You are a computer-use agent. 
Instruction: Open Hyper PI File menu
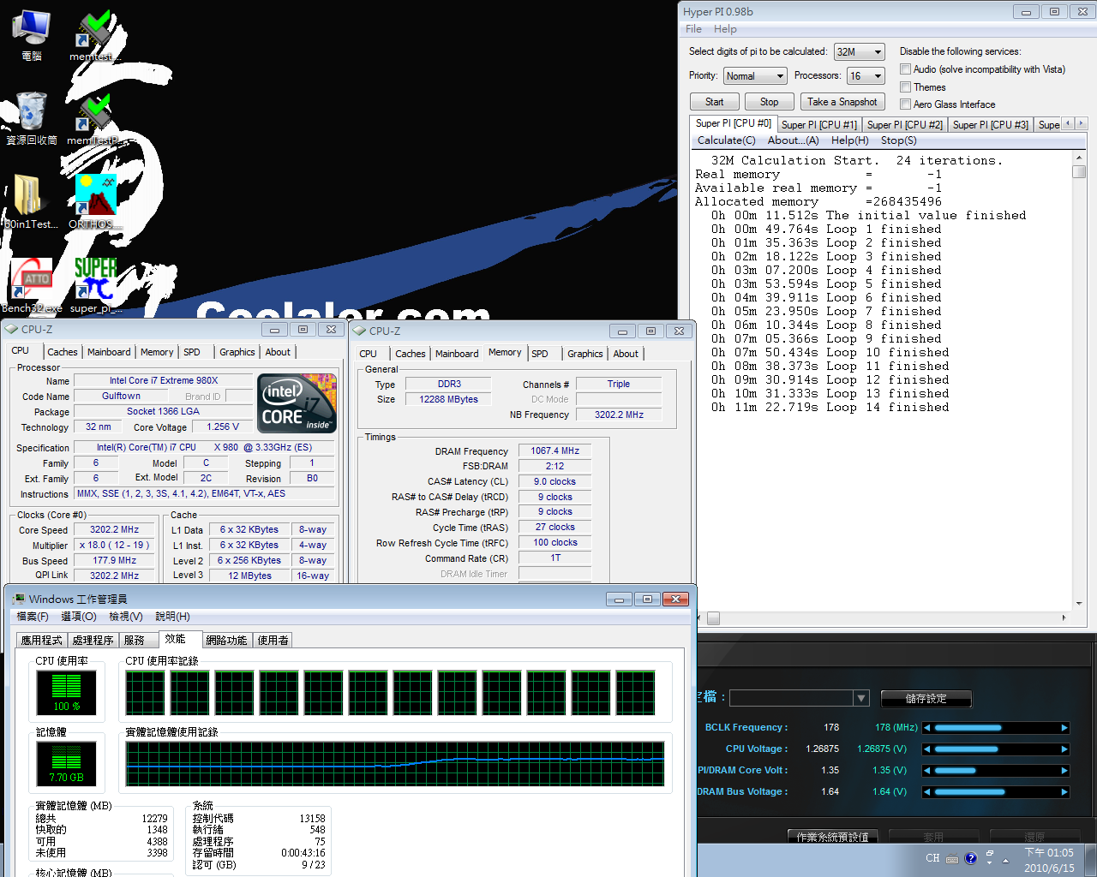tap(693, 29)
